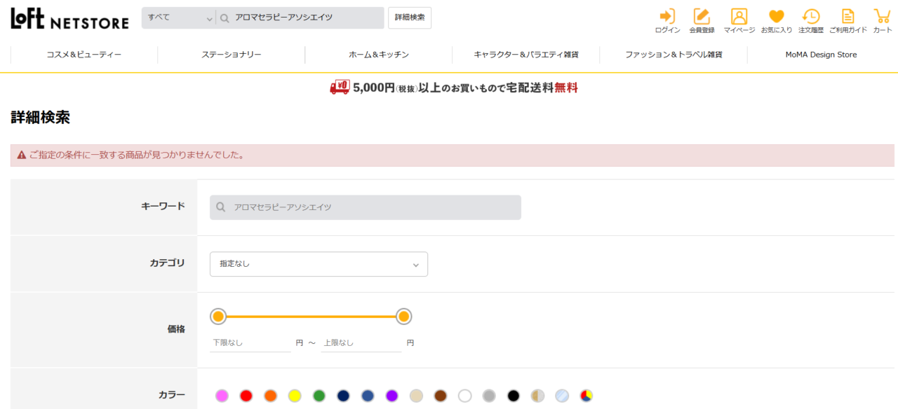Select the gold-silver split color swatch
This screenshot has height=409, width=898.
[x=537, y=396]
